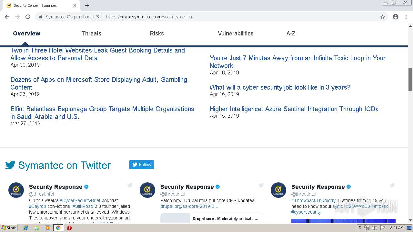Switch to the Risks tab
This screenshot has height=232, width=413.
pyautogui.click(x=157, y=34)
